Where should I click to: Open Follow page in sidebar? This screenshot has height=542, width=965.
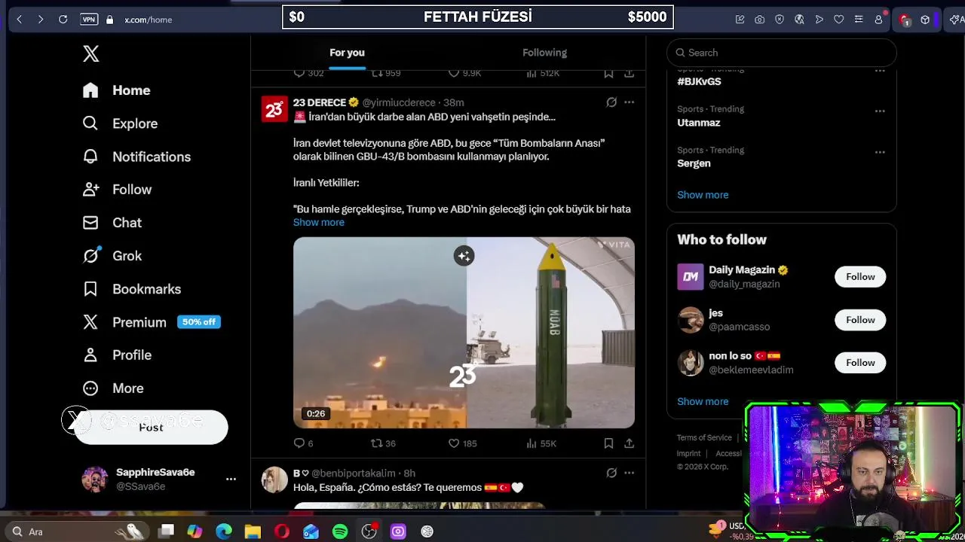[x=117, y=190]
